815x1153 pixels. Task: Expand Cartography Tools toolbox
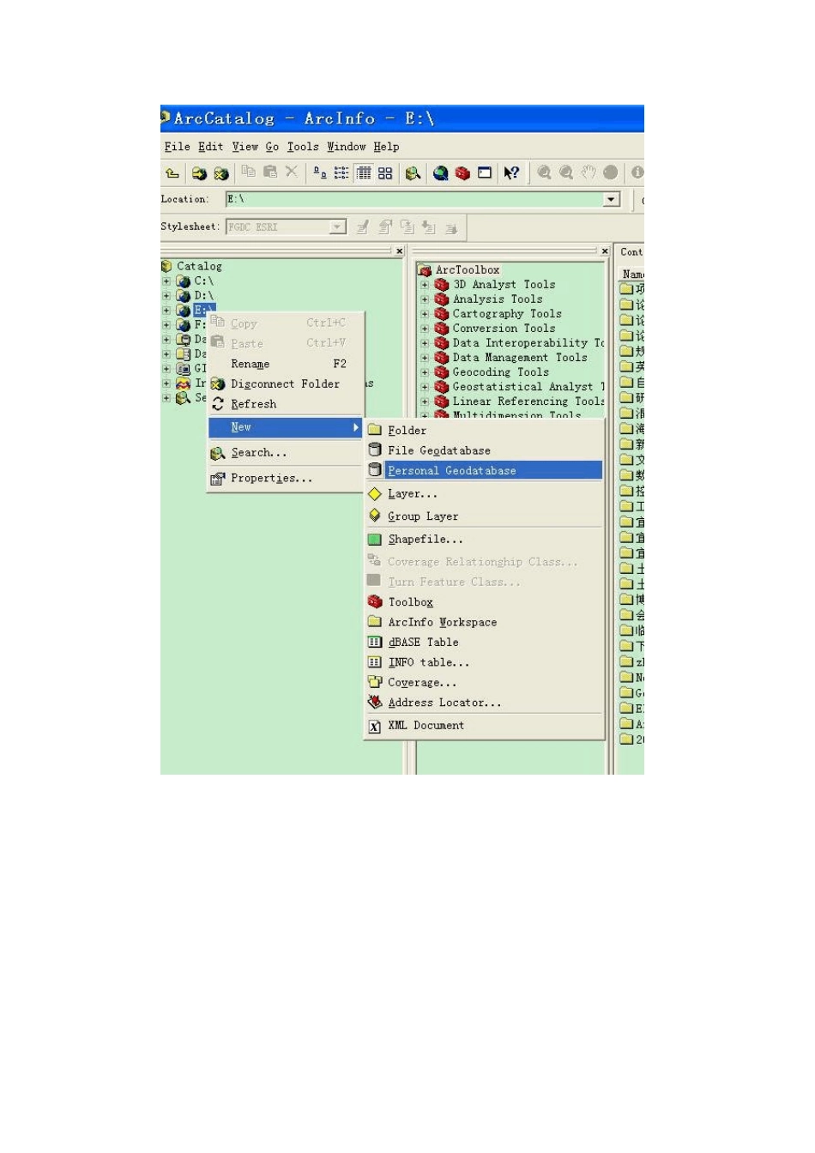point(425,314)
